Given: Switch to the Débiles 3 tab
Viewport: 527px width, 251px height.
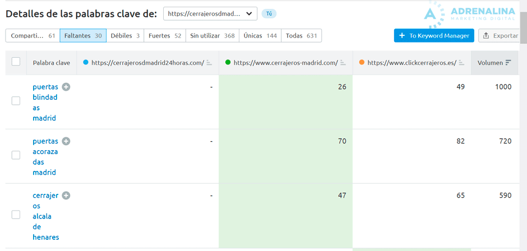Looking at the screenshot, I should pos(125,36).
